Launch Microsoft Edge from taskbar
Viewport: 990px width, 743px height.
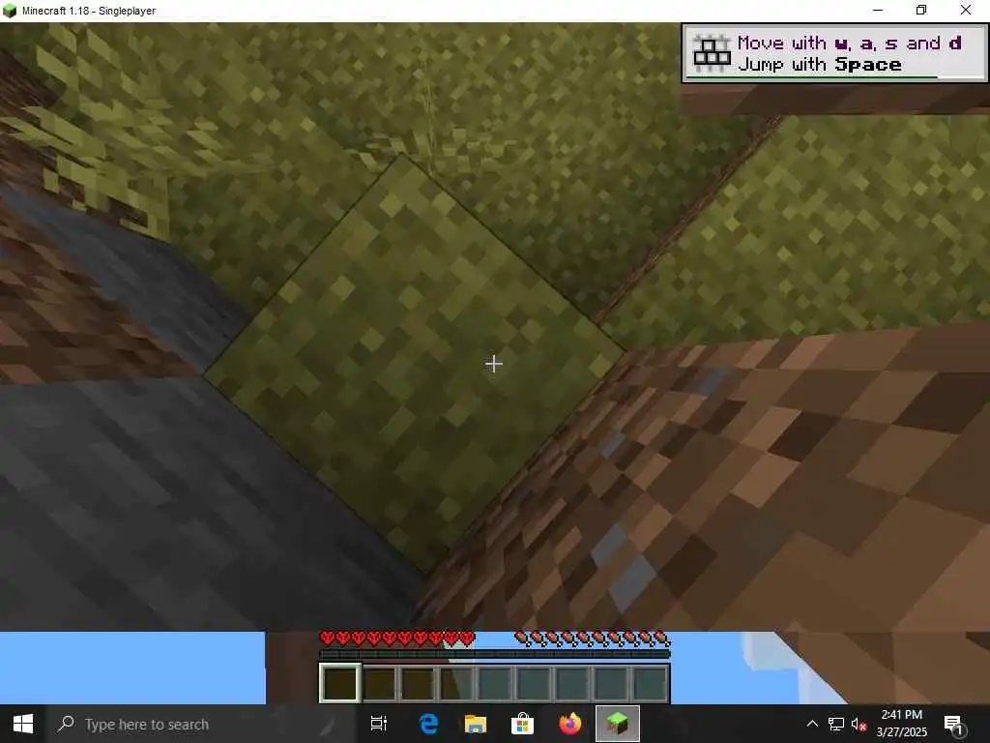click(428, 724)
